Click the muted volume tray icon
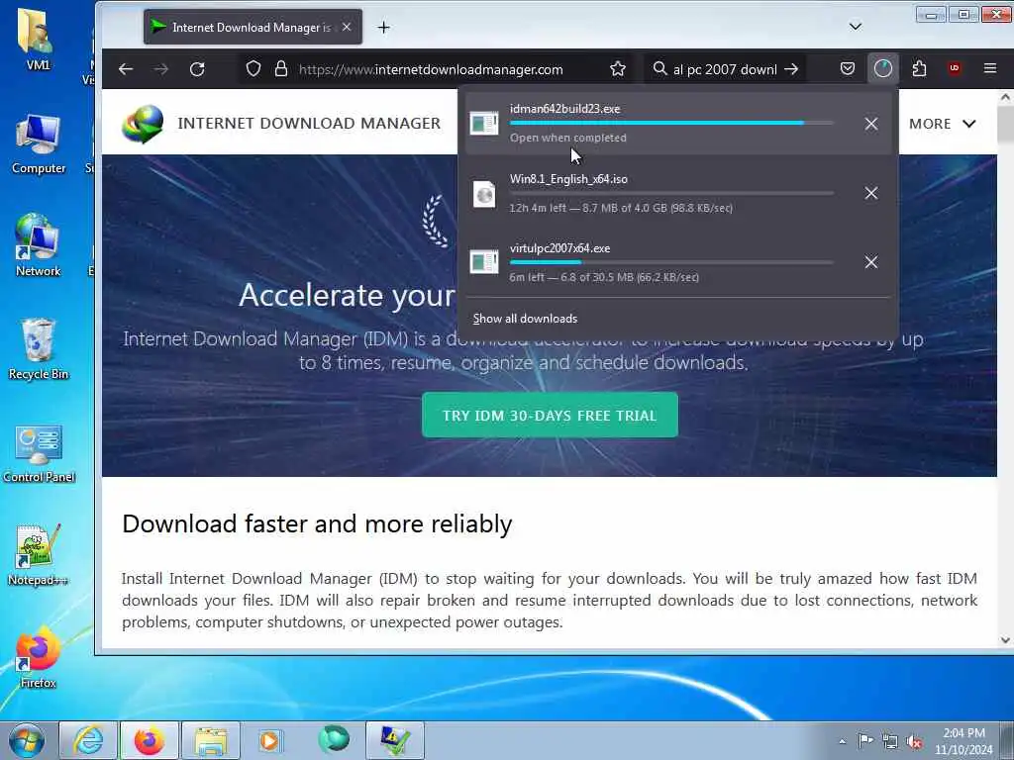 coord(914,741)
